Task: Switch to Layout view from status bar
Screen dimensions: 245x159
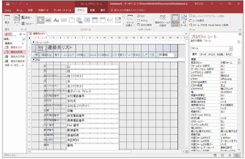Action: click(x=230, y=155)
